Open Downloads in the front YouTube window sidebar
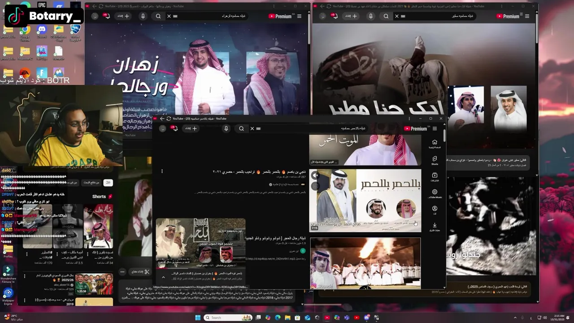 (x=434, y=227)
